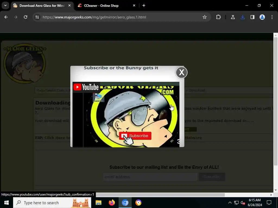The width and height of the screenshot is (278, 208).
Task: Go back to previous page
Action: pyautogui.click(x=6, y=17)
